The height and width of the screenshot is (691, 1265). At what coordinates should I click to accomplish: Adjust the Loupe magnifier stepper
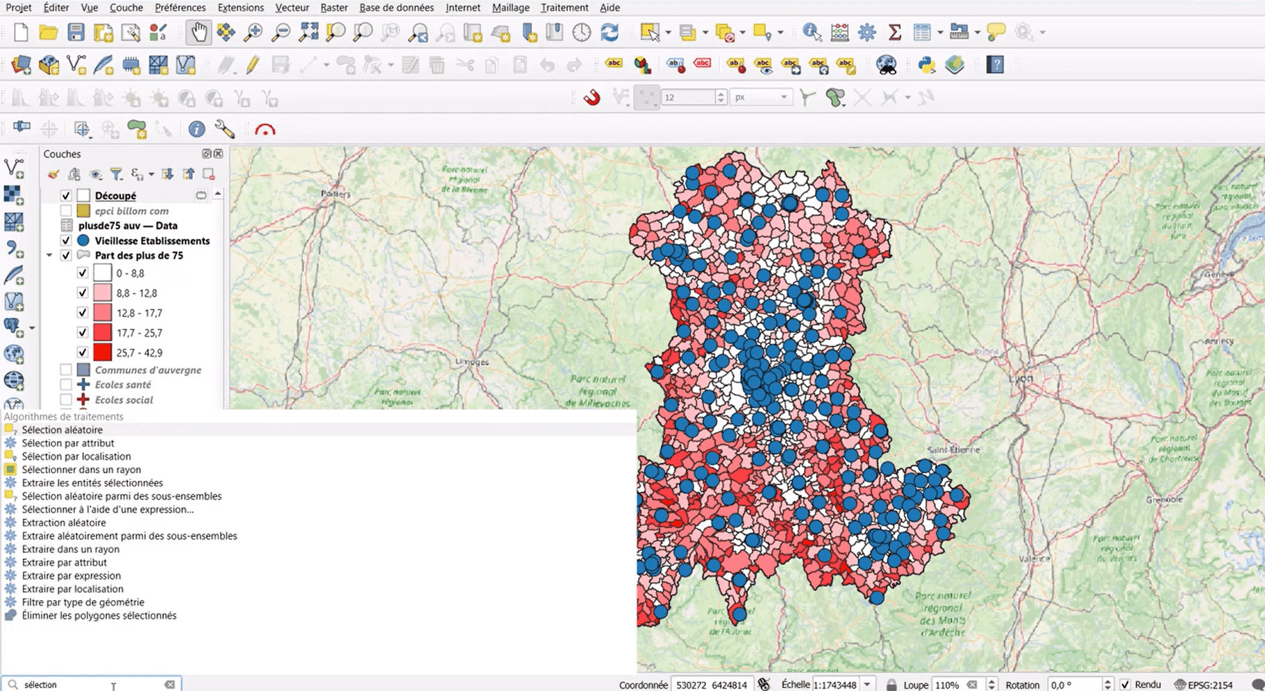[x=991, y=685]
